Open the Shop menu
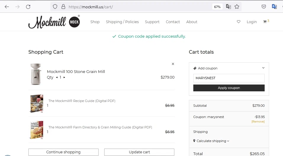Image resolution: width=283 pixels, height=156 pixels. pos(95,22)
